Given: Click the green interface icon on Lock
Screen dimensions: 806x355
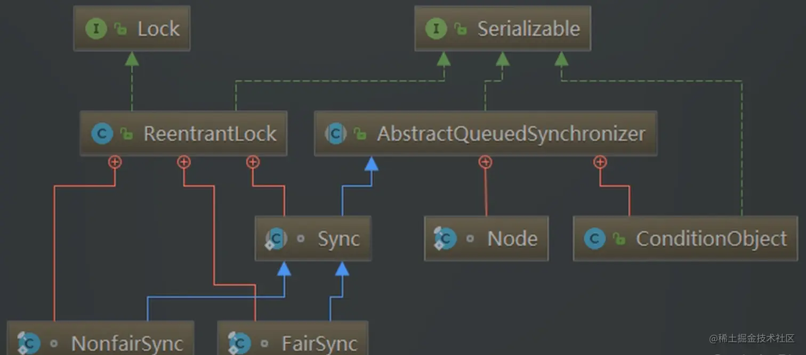Looking at the screenshot, I should point(96,29).
